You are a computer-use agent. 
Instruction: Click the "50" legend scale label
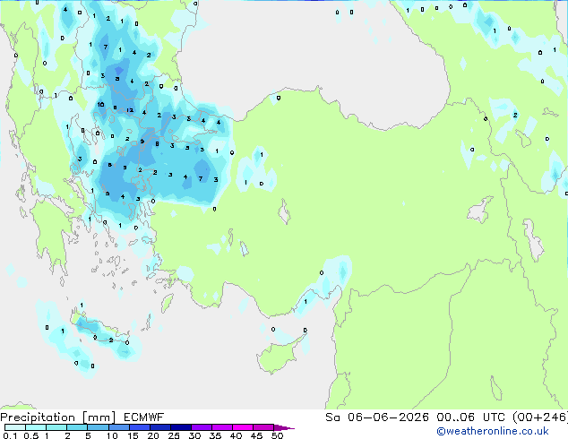[x=277, y=435]
